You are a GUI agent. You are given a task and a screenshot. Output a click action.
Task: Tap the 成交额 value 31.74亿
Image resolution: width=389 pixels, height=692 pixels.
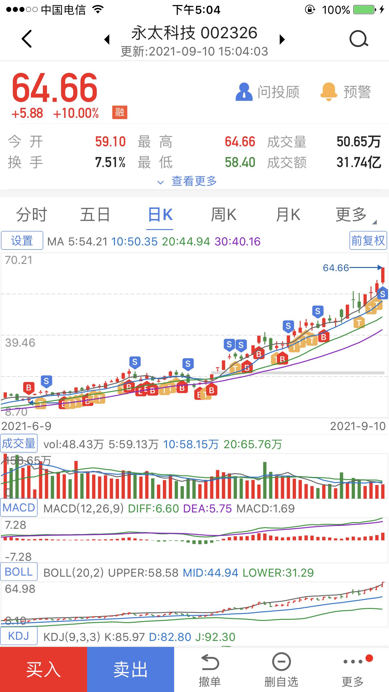[x=359, y=162]
